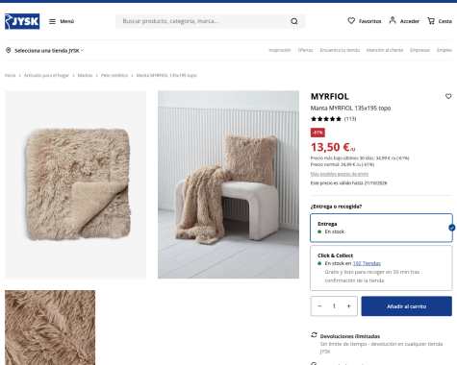The image size is (457, 365).
Task: Click the Precio normal text line
Action: pos(343,164)
